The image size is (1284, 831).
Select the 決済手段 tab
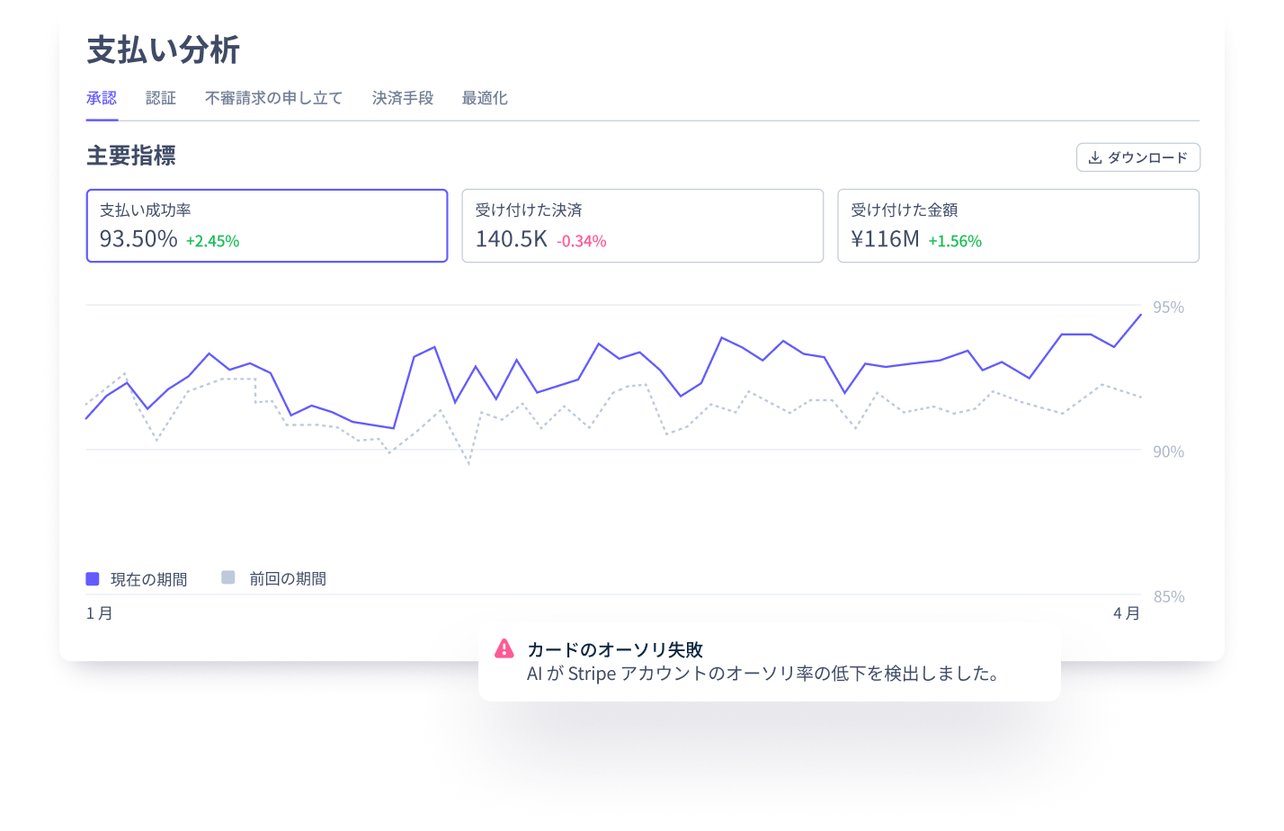point(402,98)
